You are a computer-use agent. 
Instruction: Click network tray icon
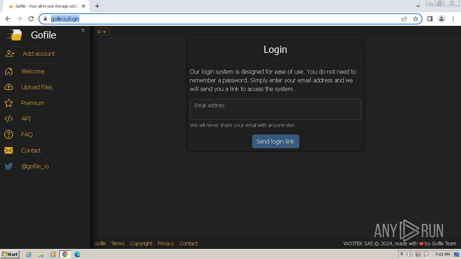tap(418, 254)
